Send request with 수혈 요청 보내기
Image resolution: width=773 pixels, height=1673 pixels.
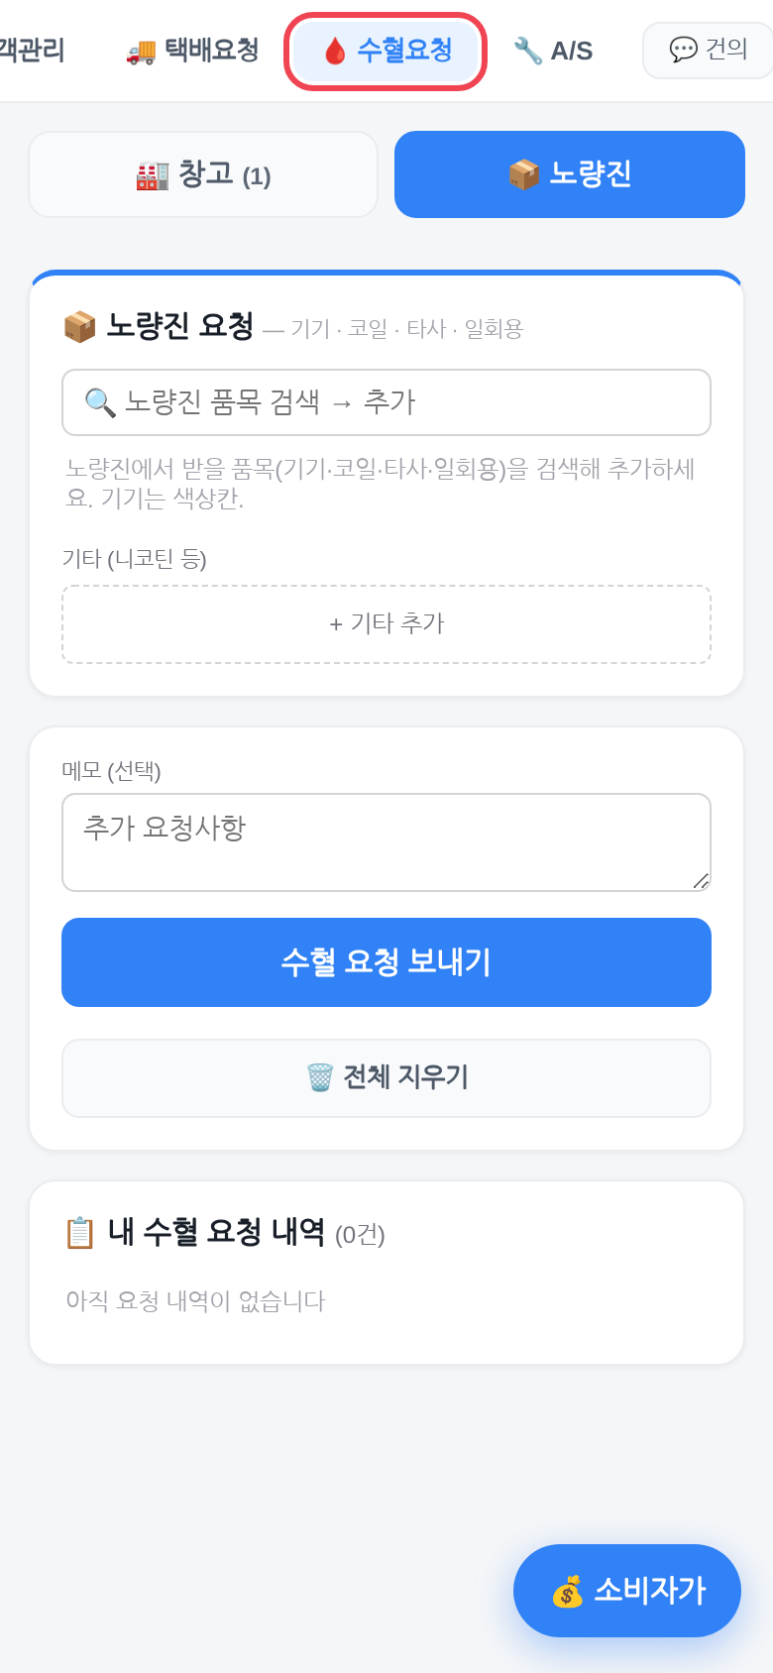(x=386, y=962)
